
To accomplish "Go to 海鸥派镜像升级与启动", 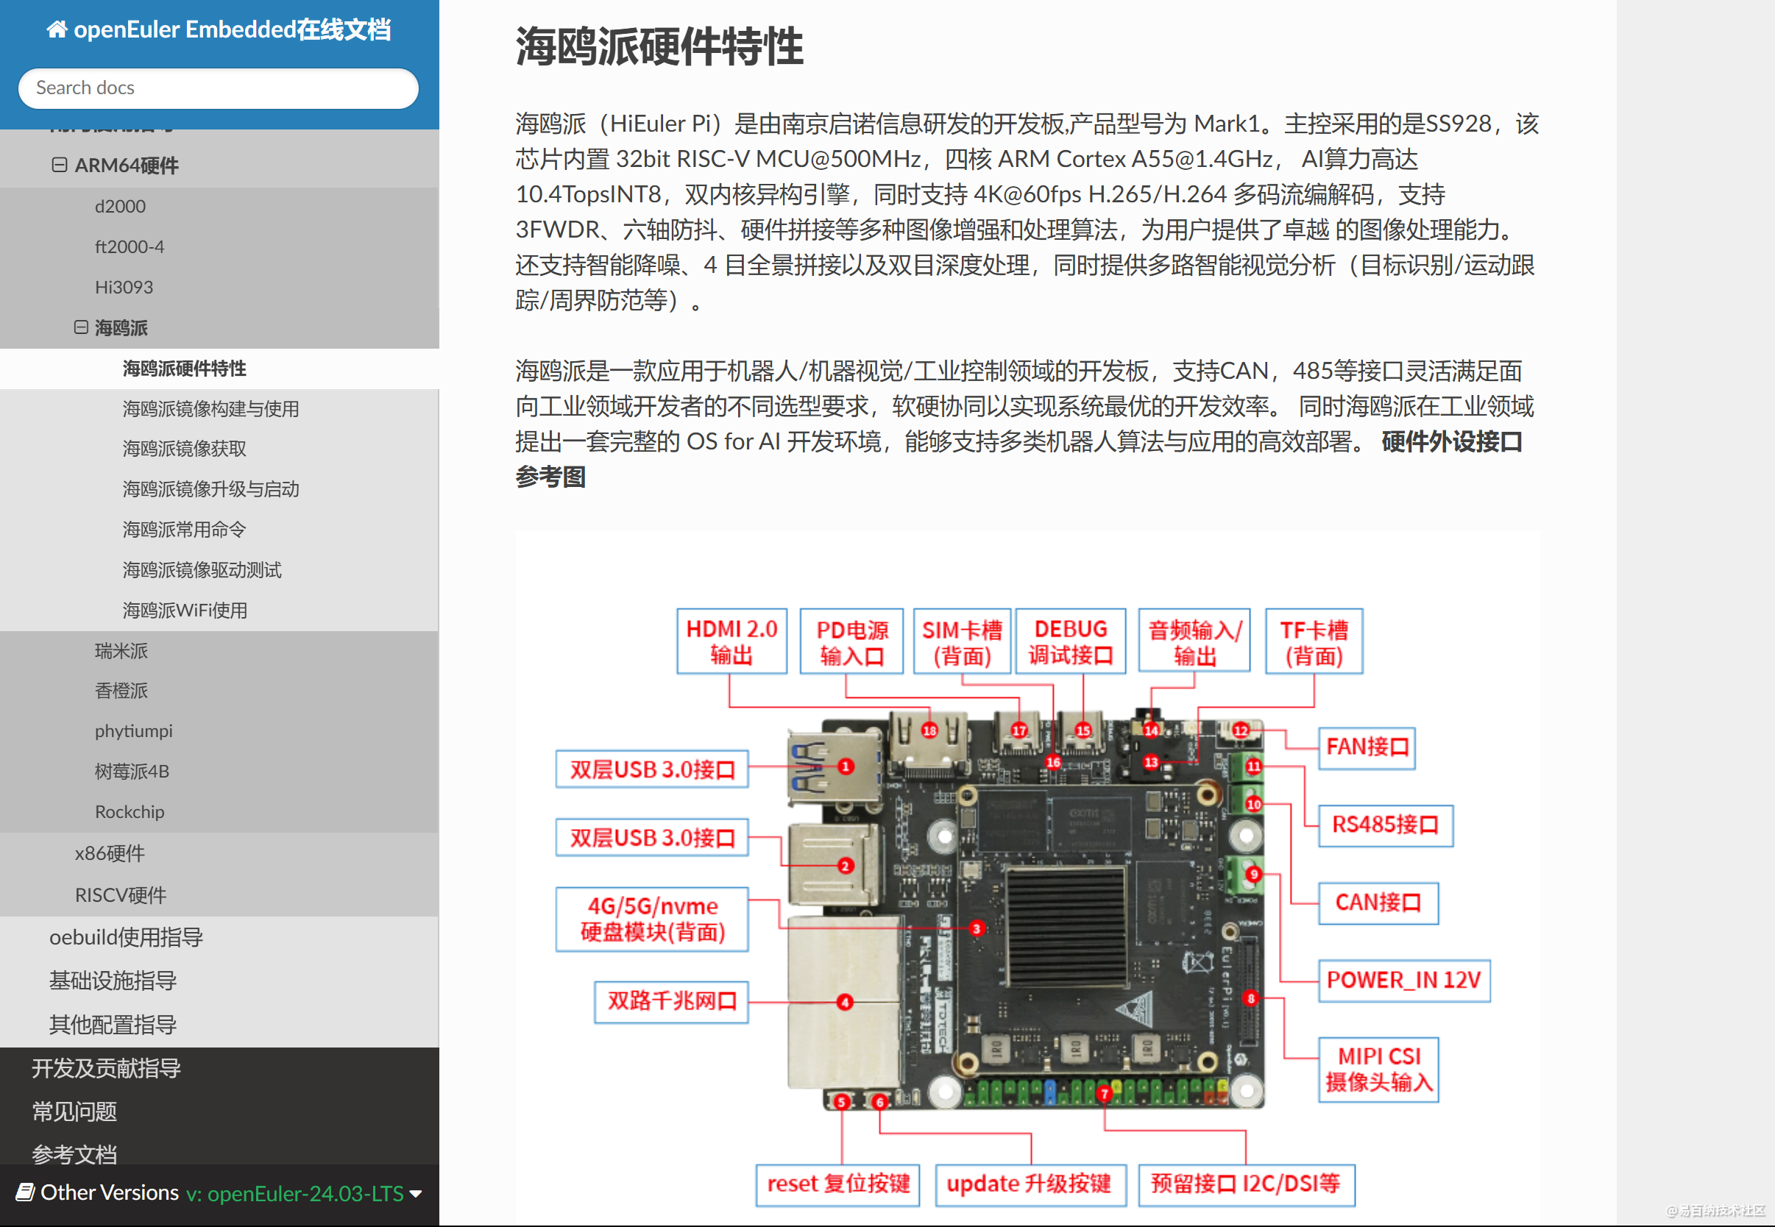I will 210,489.
